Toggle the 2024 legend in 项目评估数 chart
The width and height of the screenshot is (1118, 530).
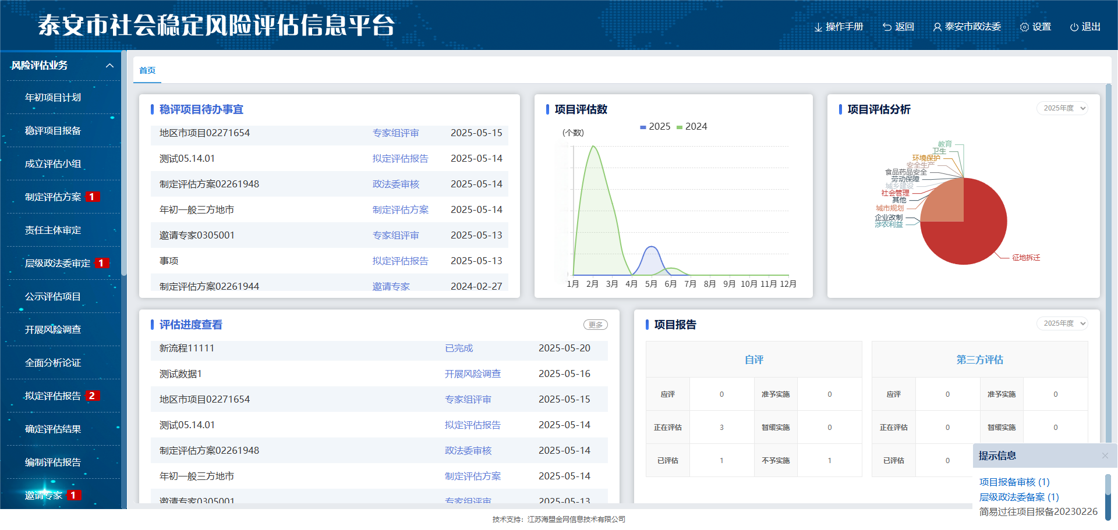pyautogui.click(x=692, y=126)
